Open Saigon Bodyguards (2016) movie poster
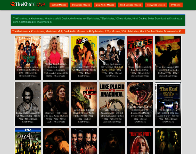This screenshot has width=196, height=154. pos(112,58)
